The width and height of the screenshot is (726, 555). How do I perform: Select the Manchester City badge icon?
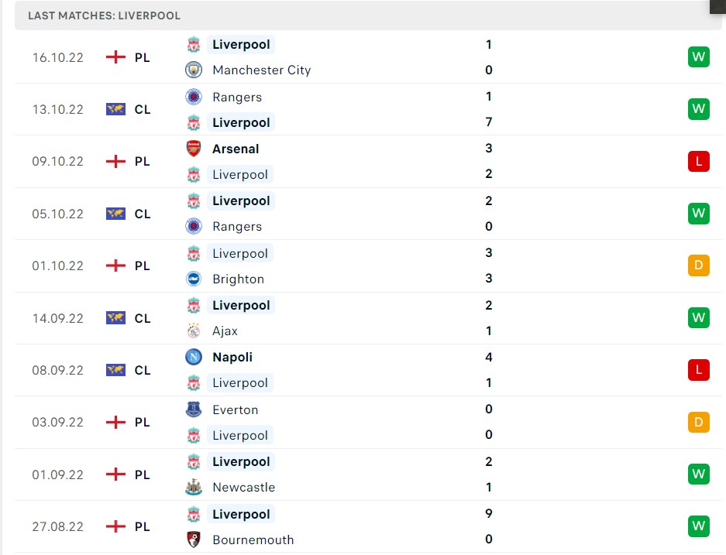coord(195,70)
